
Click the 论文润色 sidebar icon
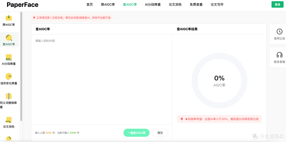(x=8, y=120)
